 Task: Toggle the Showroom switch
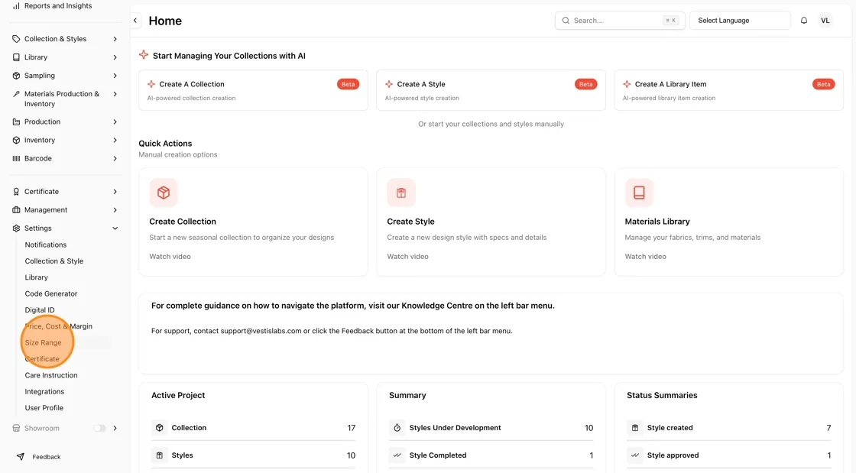(100, 428)
